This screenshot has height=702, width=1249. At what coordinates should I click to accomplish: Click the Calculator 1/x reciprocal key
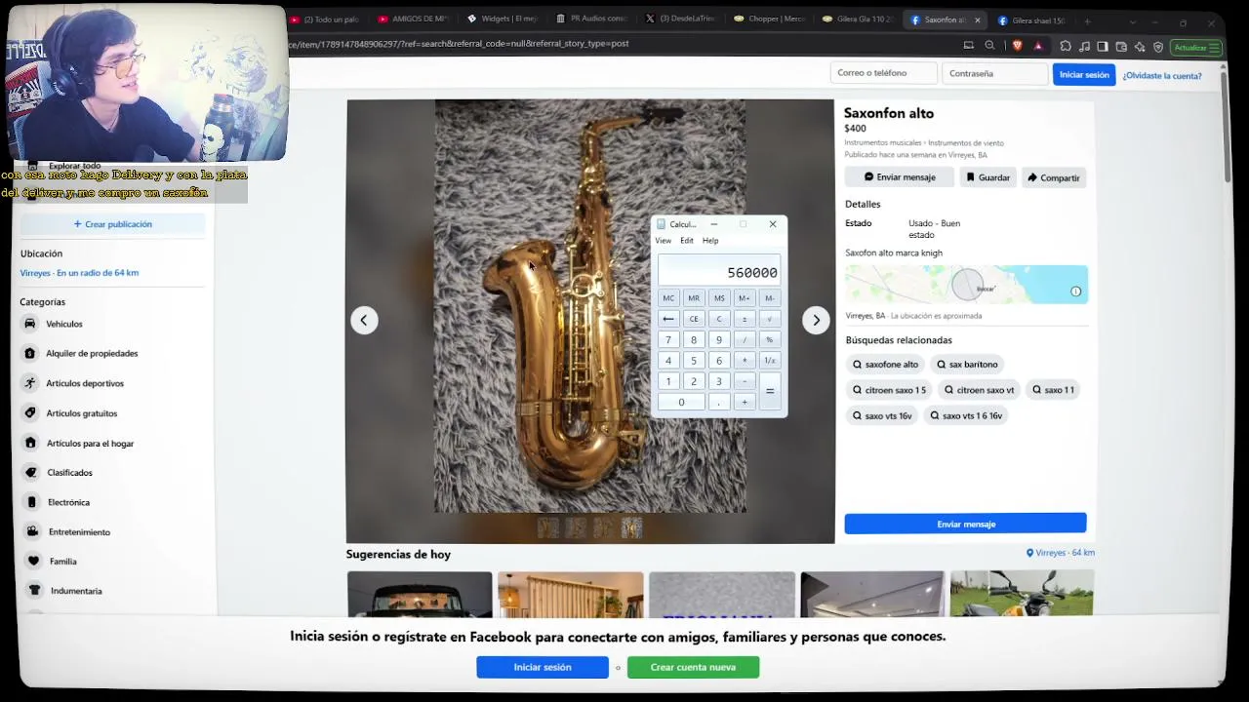(769, 361)
